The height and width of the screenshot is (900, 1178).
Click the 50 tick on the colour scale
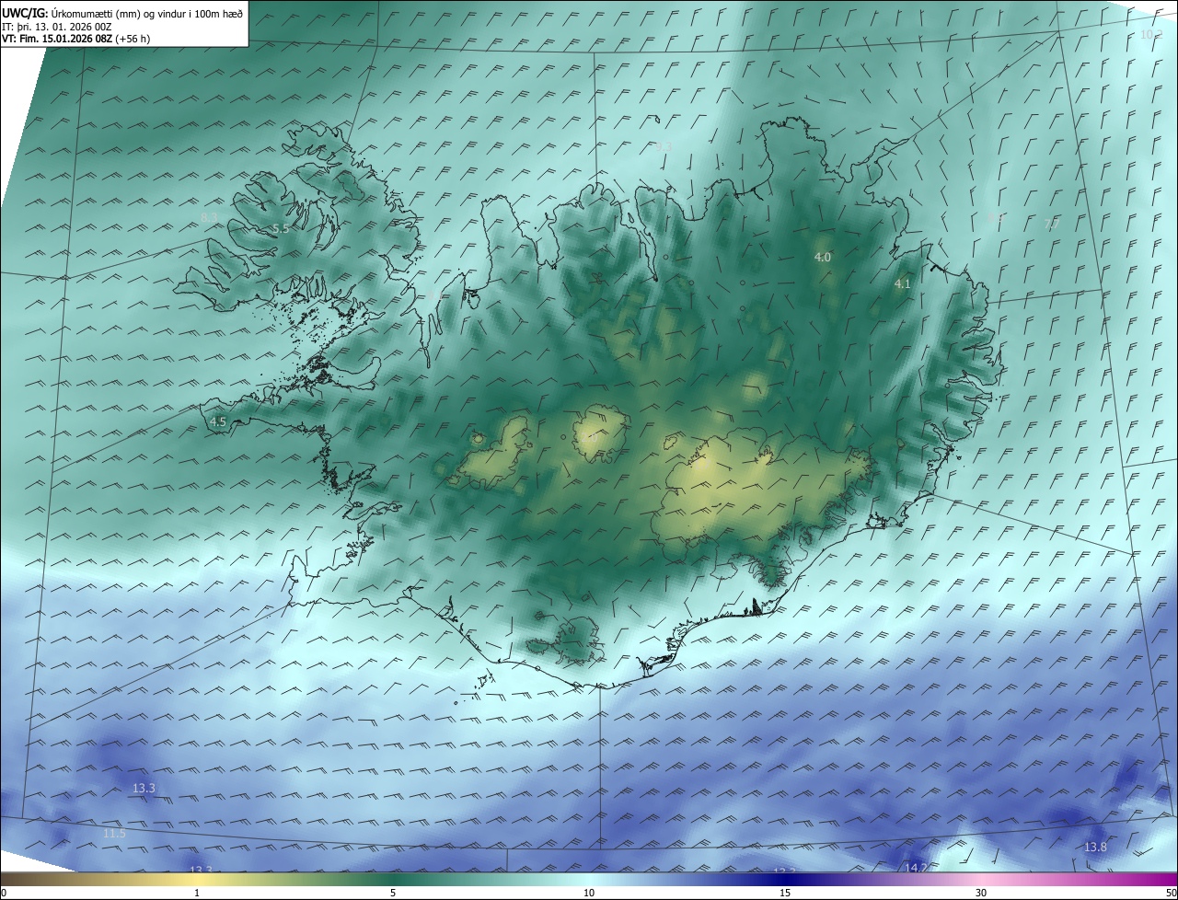click(1171, 893)
